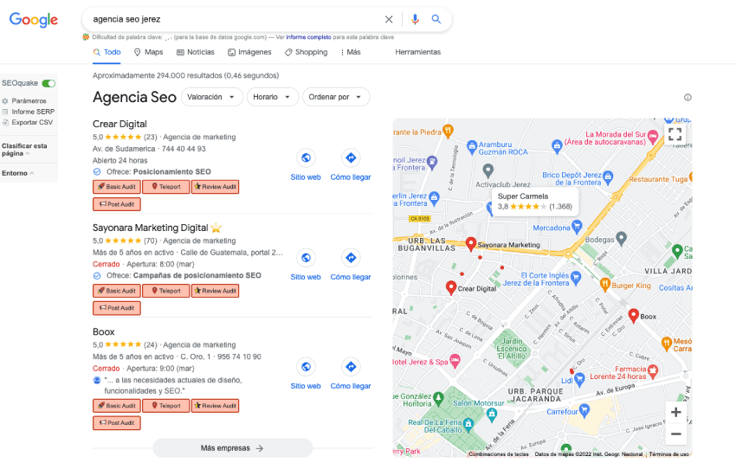This screenshot has height=469, width=736.
Task: Click in the search input field
Action: click(235, 19)
